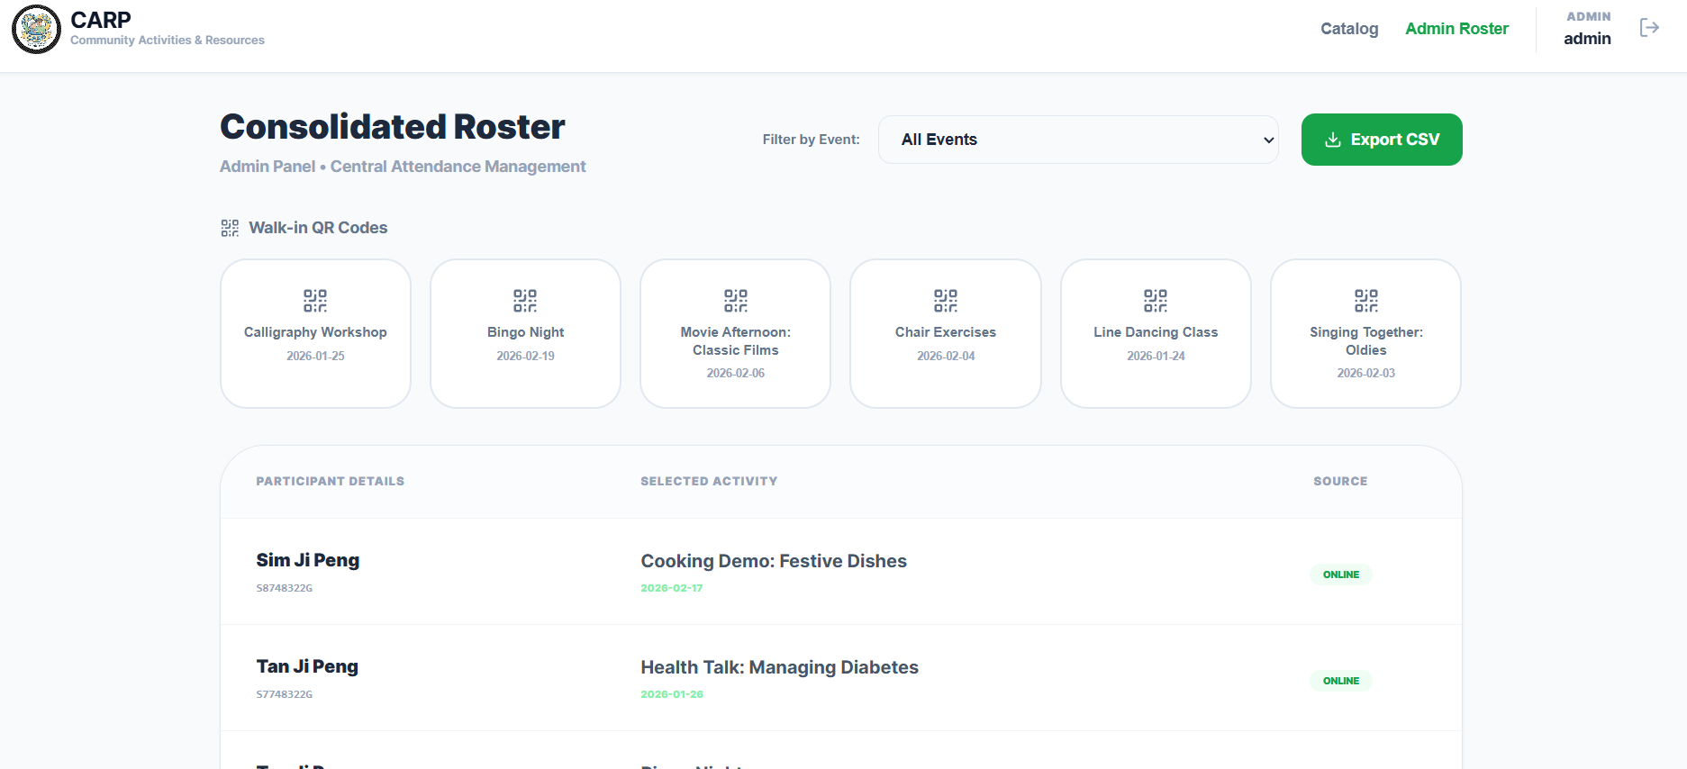Image resolution: width=1687 pixels, height=769 pixels.
Task: Click the CARP logo emblem
Action: coord(36,29)
